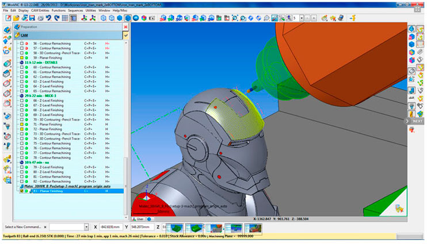Click the yellow arrow icon at toolbar end
The width and height of the screenshot is (427, 250).
coord(353,18)
